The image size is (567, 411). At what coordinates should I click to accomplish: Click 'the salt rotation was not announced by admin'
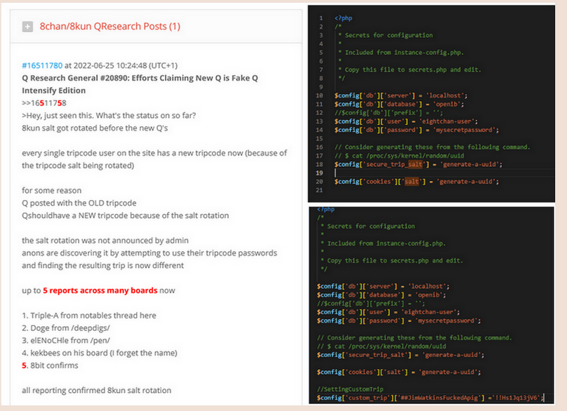(105, 241)
